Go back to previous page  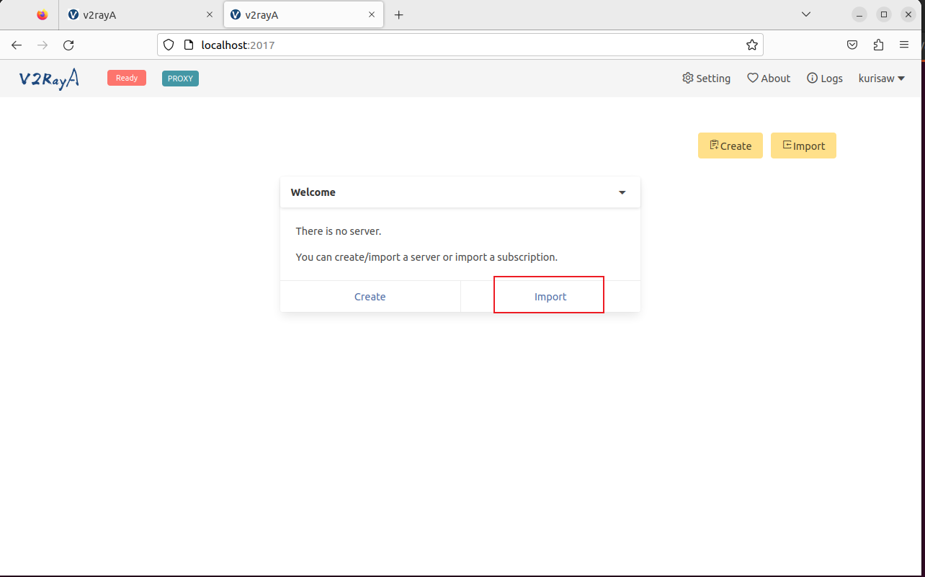coord(17,45)
